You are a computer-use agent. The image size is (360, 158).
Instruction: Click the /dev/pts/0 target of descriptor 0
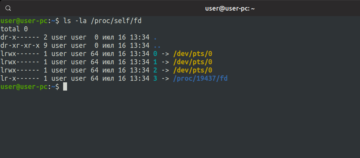coord(193,54)
